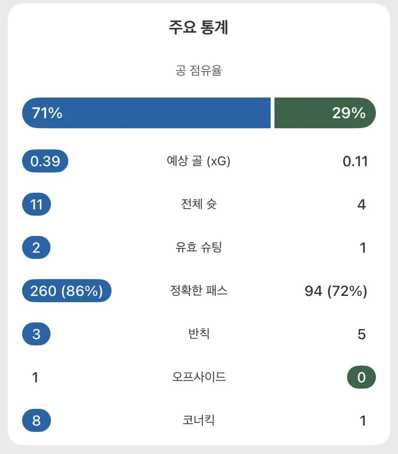Click the blue 71% possession bar
The height and width of the screenshot is (454, 398).
(146, 113)
